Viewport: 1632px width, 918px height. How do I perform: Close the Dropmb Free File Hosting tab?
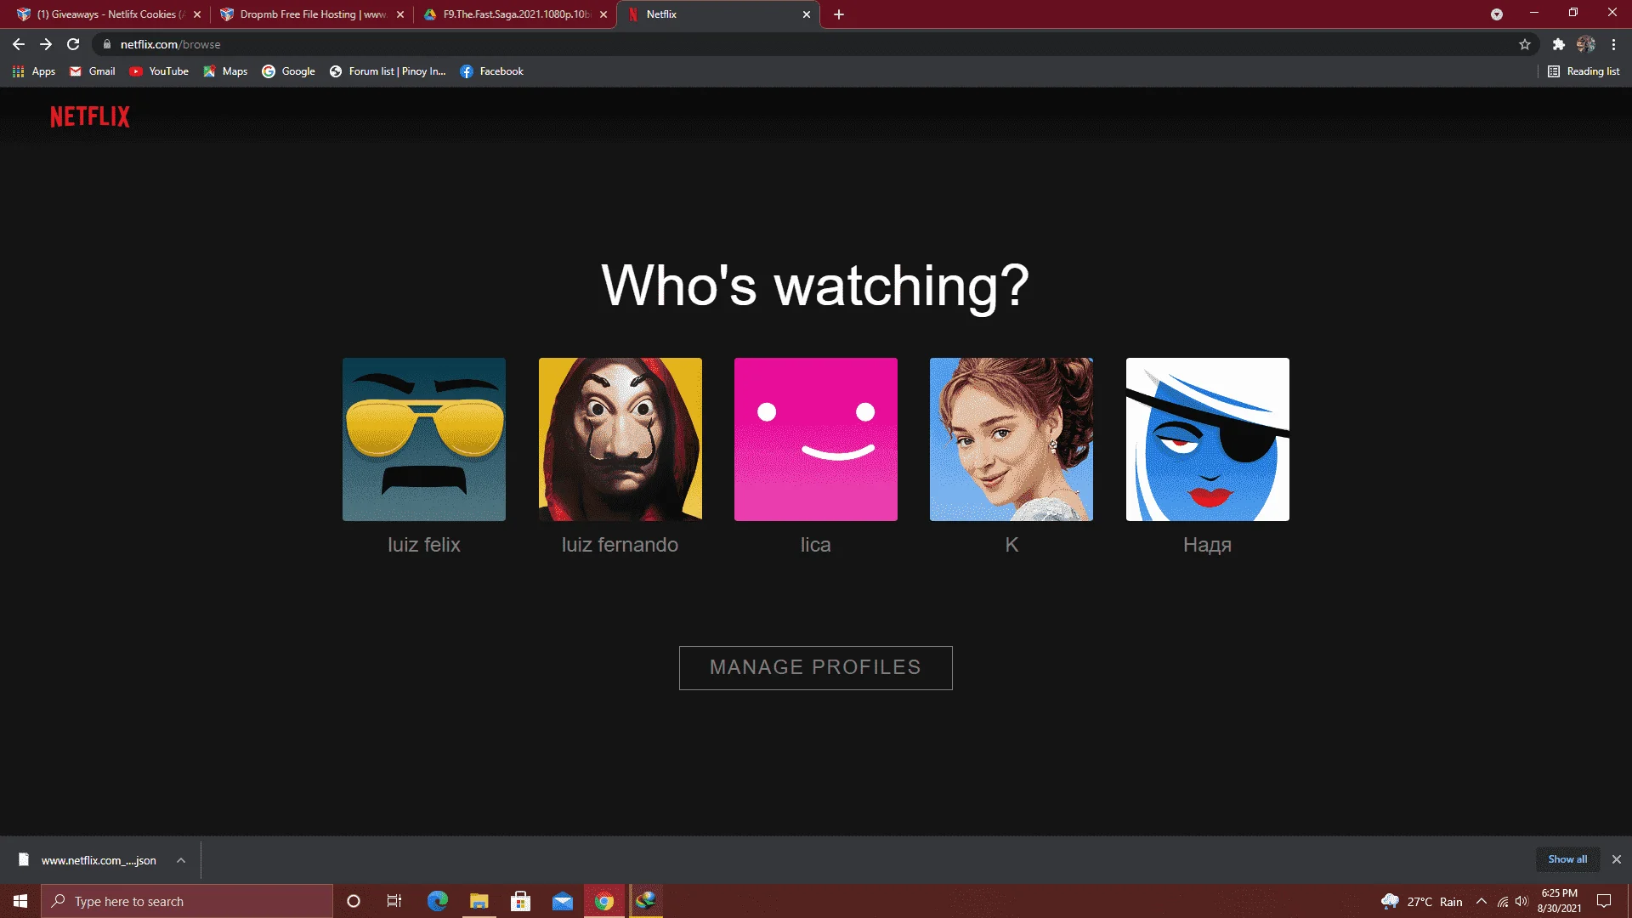pos(400,14)
